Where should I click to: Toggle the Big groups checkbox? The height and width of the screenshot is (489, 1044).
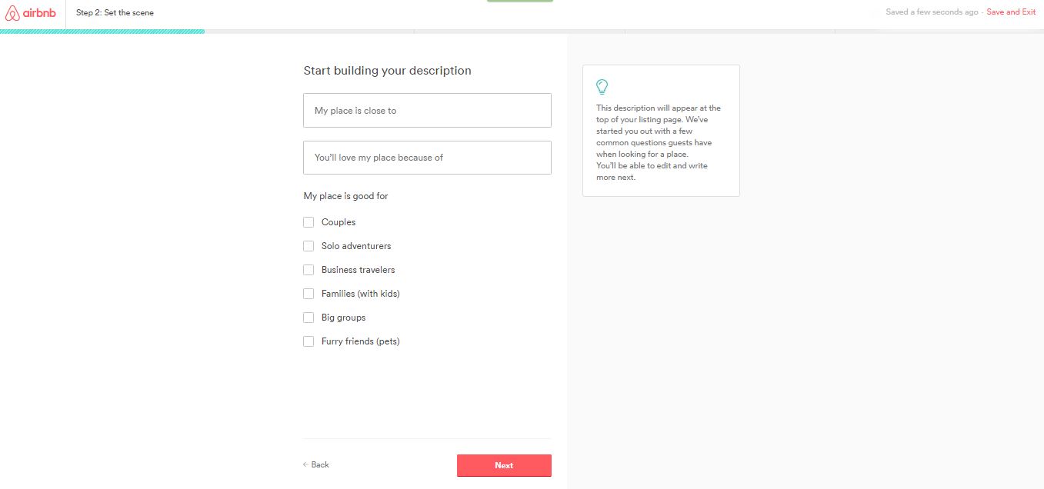309,318
